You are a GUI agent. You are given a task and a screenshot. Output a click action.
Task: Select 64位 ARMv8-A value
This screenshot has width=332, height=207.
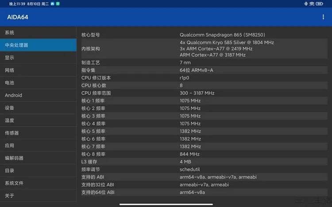click(196, 70)
